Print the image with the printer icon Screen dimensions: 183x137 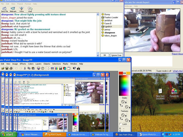pyautogui.click(x=11, y=68)
